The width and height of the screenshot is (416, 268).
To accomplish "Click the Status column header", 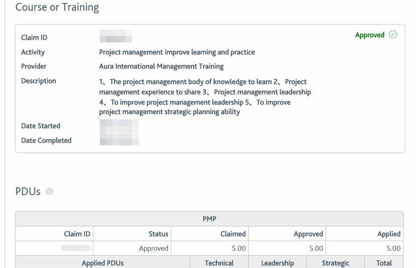I will point(158,234).
